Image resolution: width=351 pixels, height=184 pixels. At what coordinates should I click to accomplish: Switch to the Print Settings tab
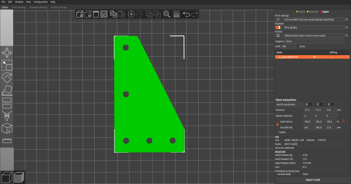tap(19, 7)
